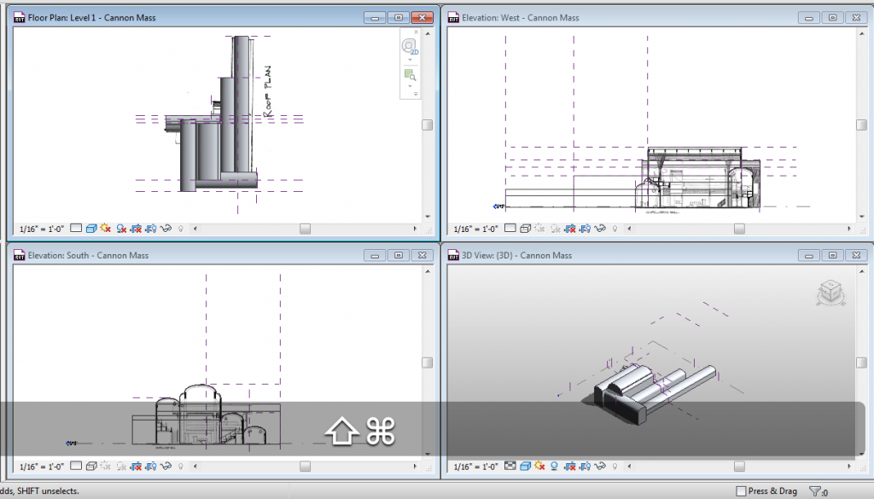874x499 pixels.
Task: Click the 1/16" = 1'-0" scale button in 3D view
Action: (x=475, y=467)
